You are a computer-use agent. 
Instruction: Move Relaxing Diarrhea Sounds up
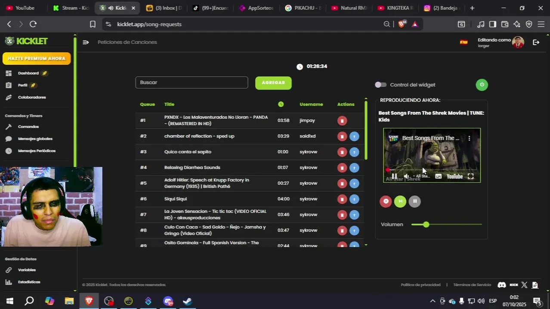click(x=354, y=168)
